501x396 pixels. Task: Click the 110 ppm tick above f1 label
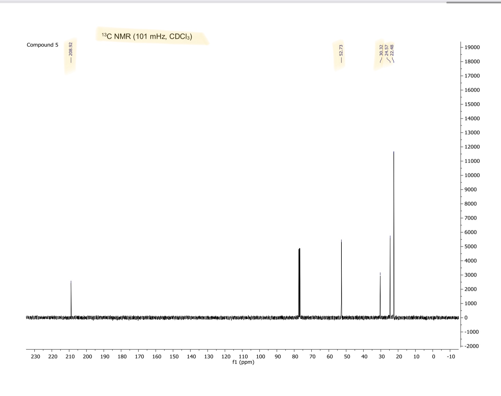click(x=244, y=356)
